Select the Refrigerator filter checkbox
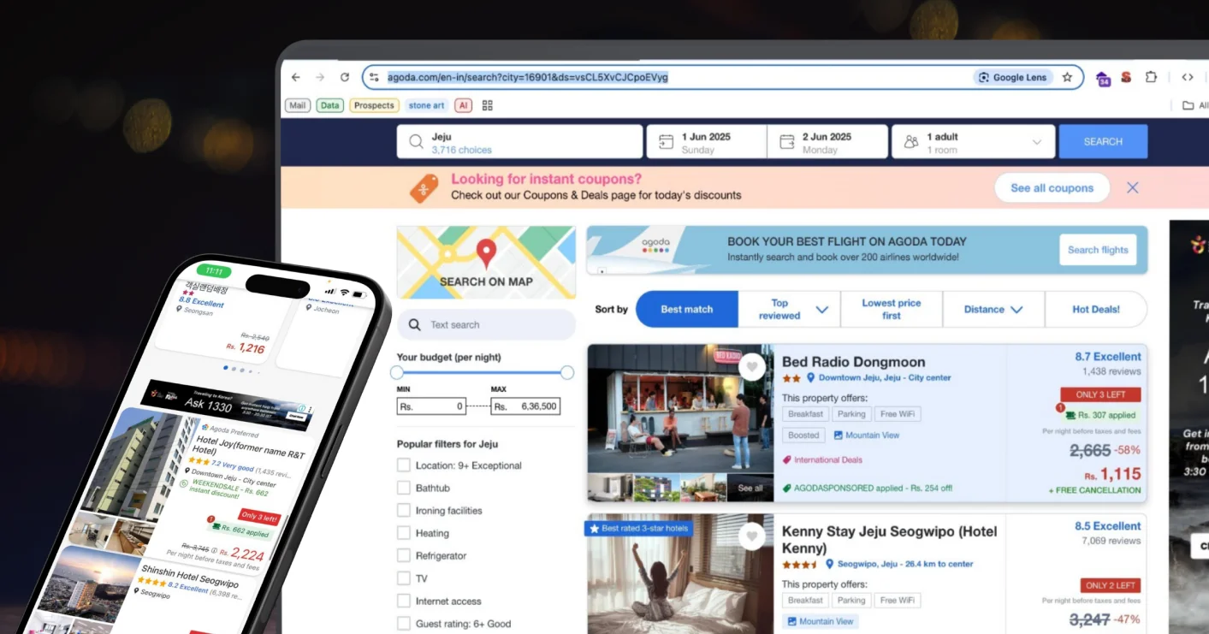Image resolution: width=1209 pixels, height=634 pixels. tap(404, 555)
